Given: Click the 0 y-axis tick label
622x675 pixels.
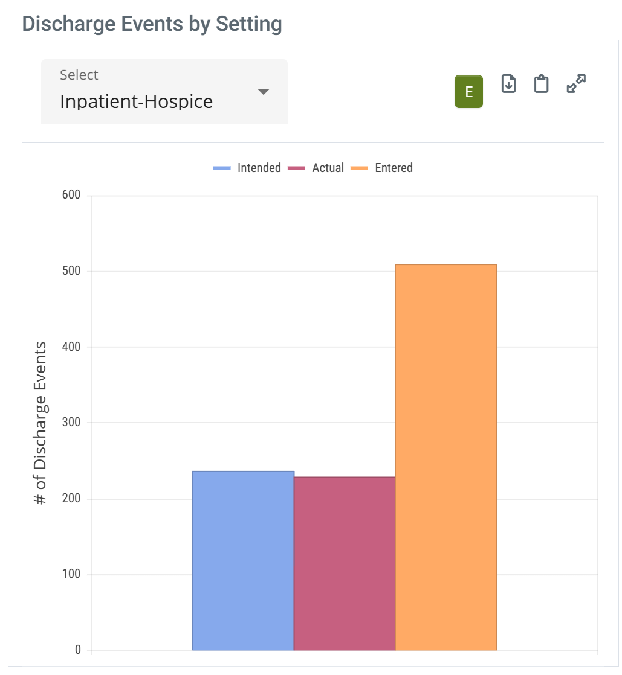Looking at the screenshot, I should coord(77,650).
